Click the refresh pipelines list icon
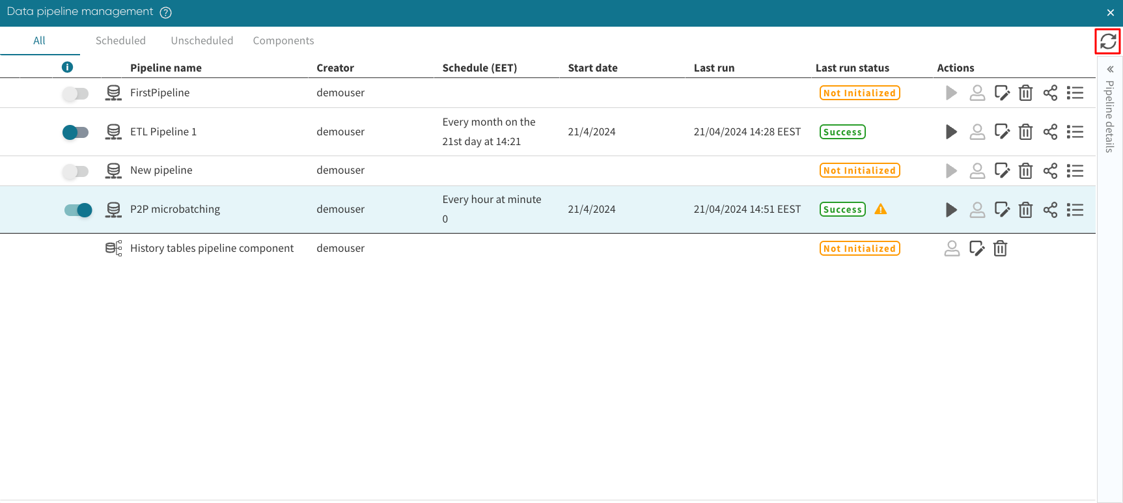The height and width of the screenshot is (503, 1123). 1107,42
